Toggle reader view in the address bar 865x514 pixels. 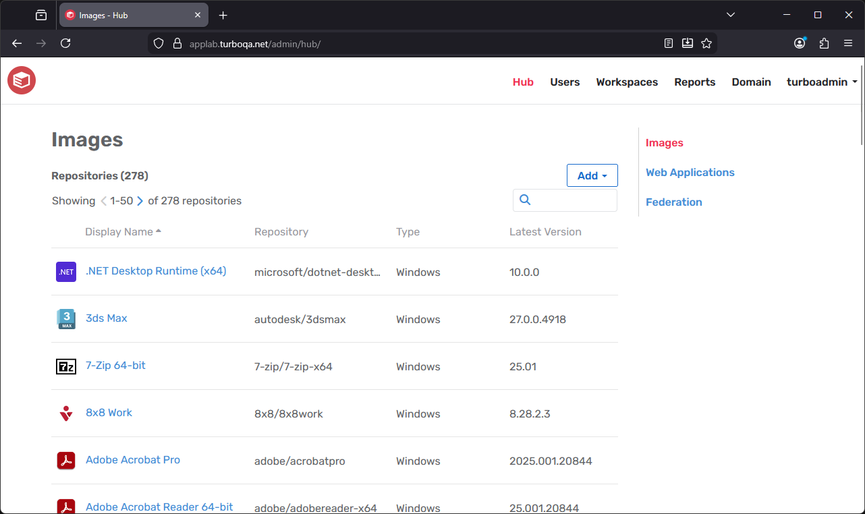pos(668,42)
